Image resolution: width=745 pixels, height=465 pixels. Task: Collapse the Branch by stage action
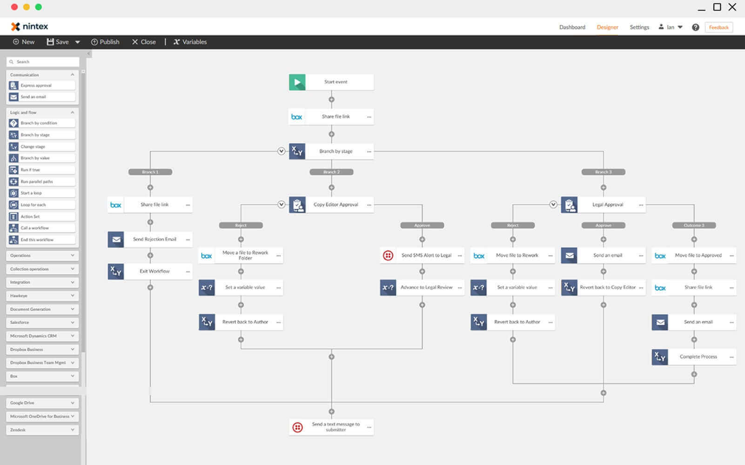[x=281, y=151]
